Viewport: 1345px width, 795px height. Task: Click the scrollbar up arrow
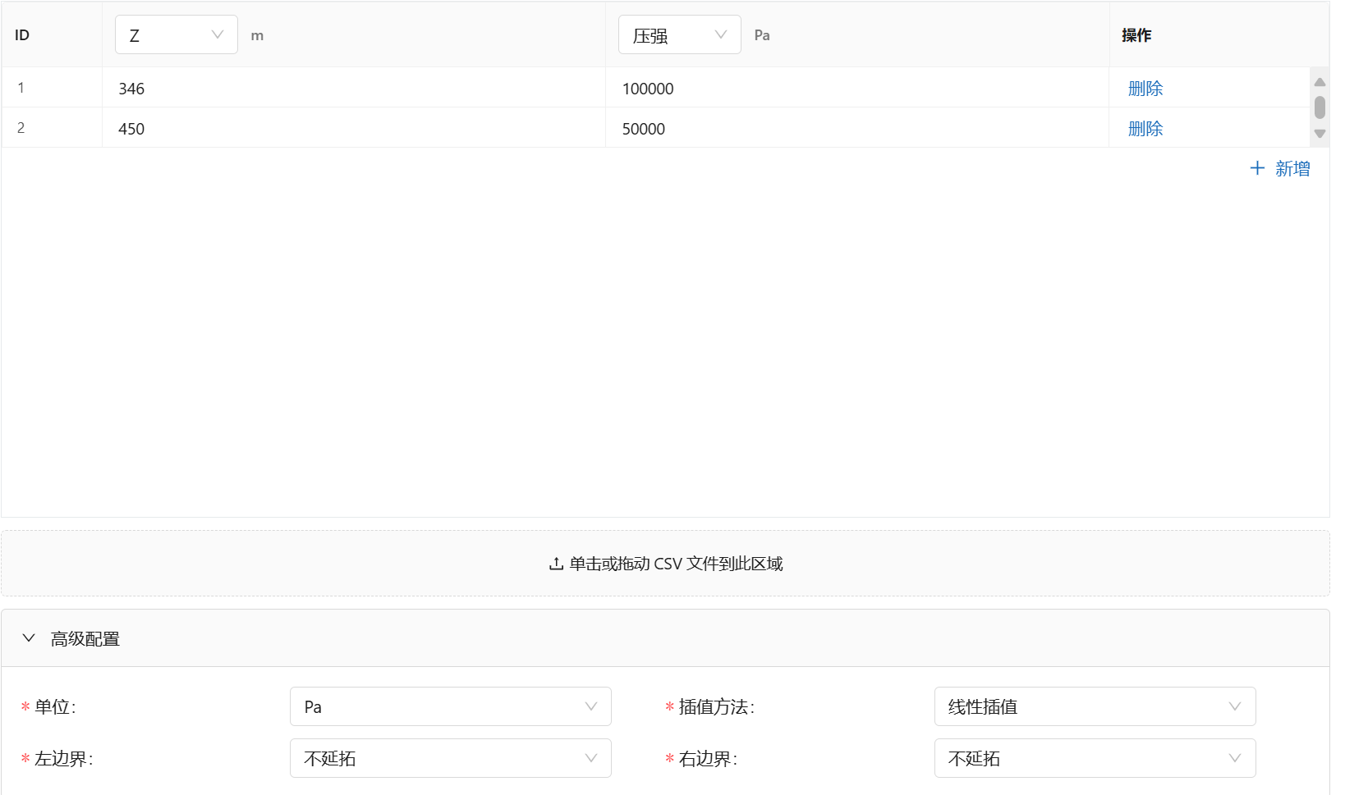point(1320,81)
